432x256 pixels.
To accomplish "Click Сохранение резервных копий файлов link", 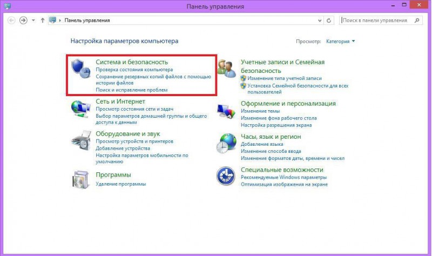I will tap(153, 79).
